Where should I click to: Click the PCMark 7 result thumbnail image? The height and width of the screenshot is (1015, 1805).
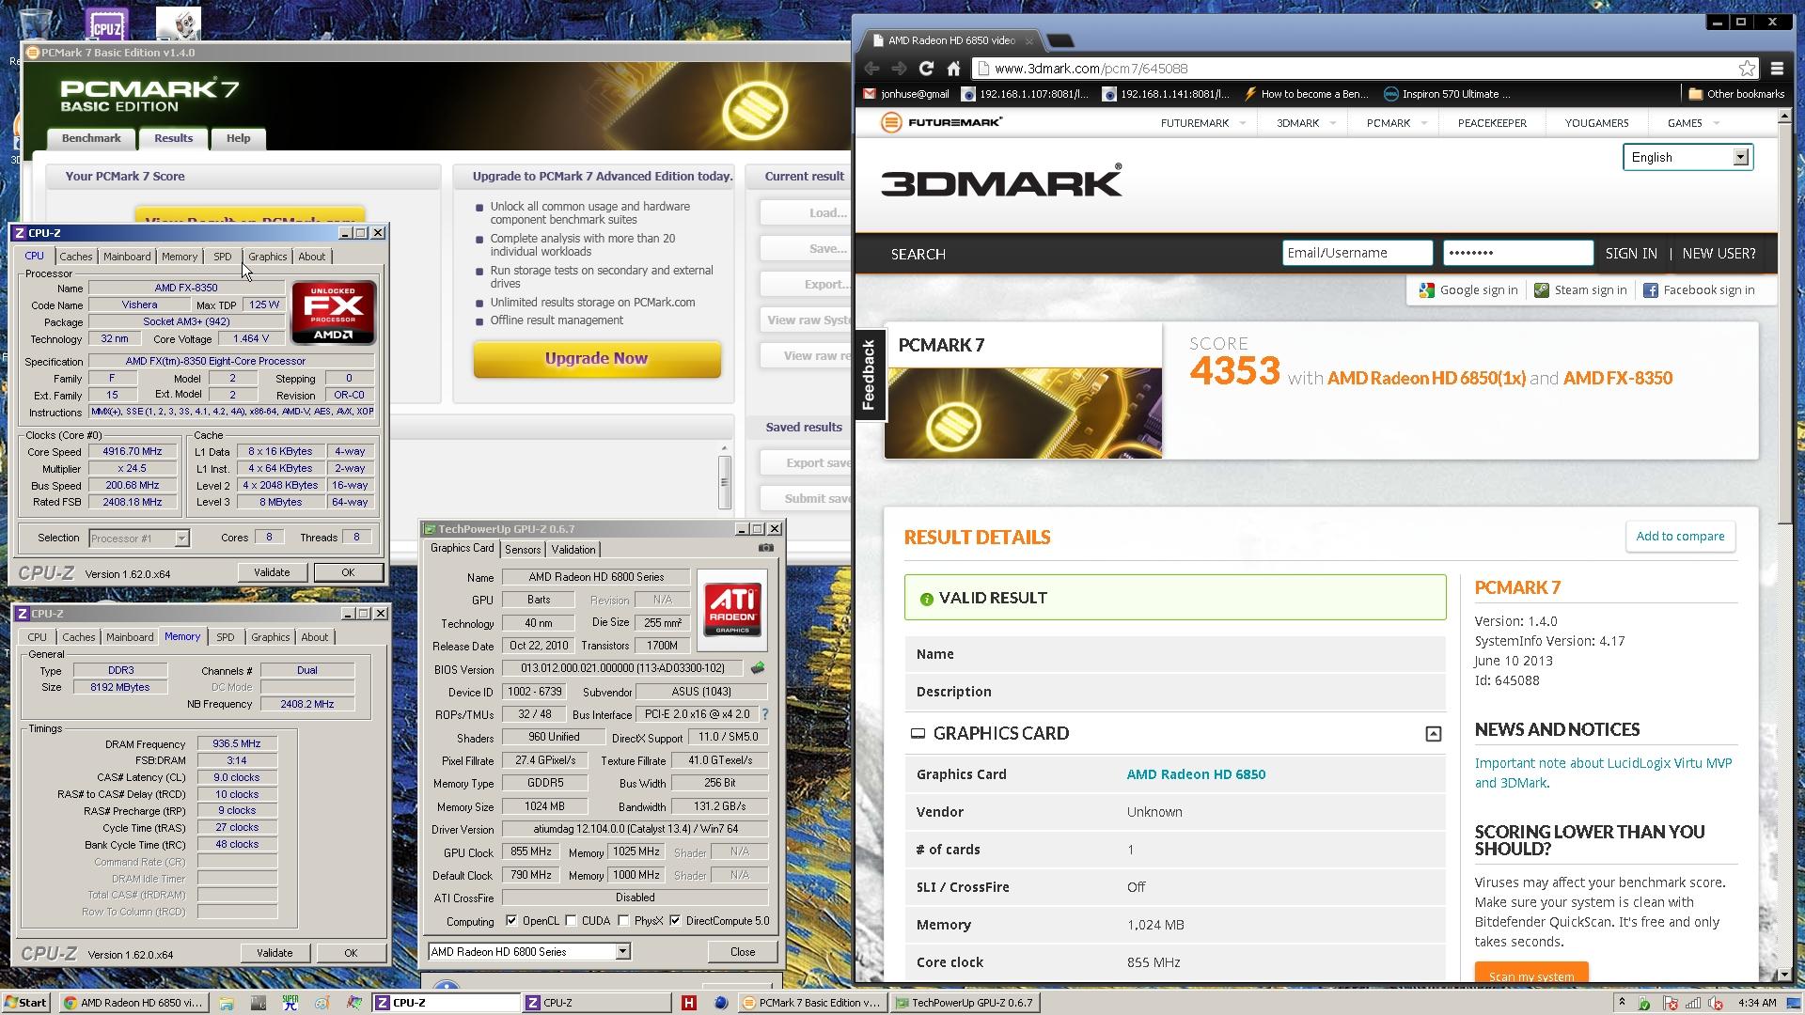pyautogui.click(x=1024, y=413)
